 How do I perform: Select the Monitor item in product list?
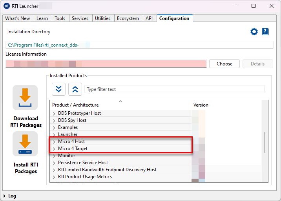pyautogui.click(x=66, y=156)
